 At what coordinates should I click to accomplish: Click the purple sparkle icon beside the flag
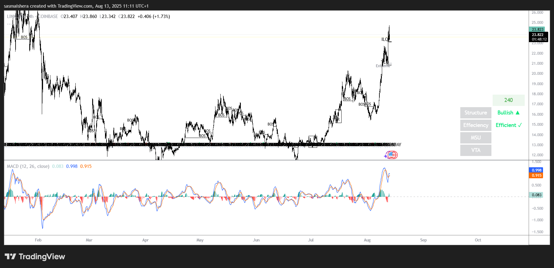click(386, 156)
